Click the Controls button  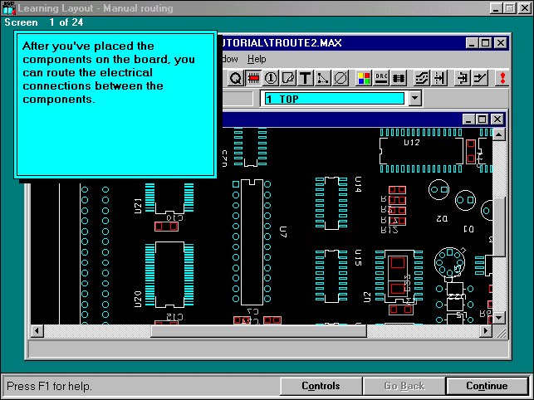click(x=321, y=386)
